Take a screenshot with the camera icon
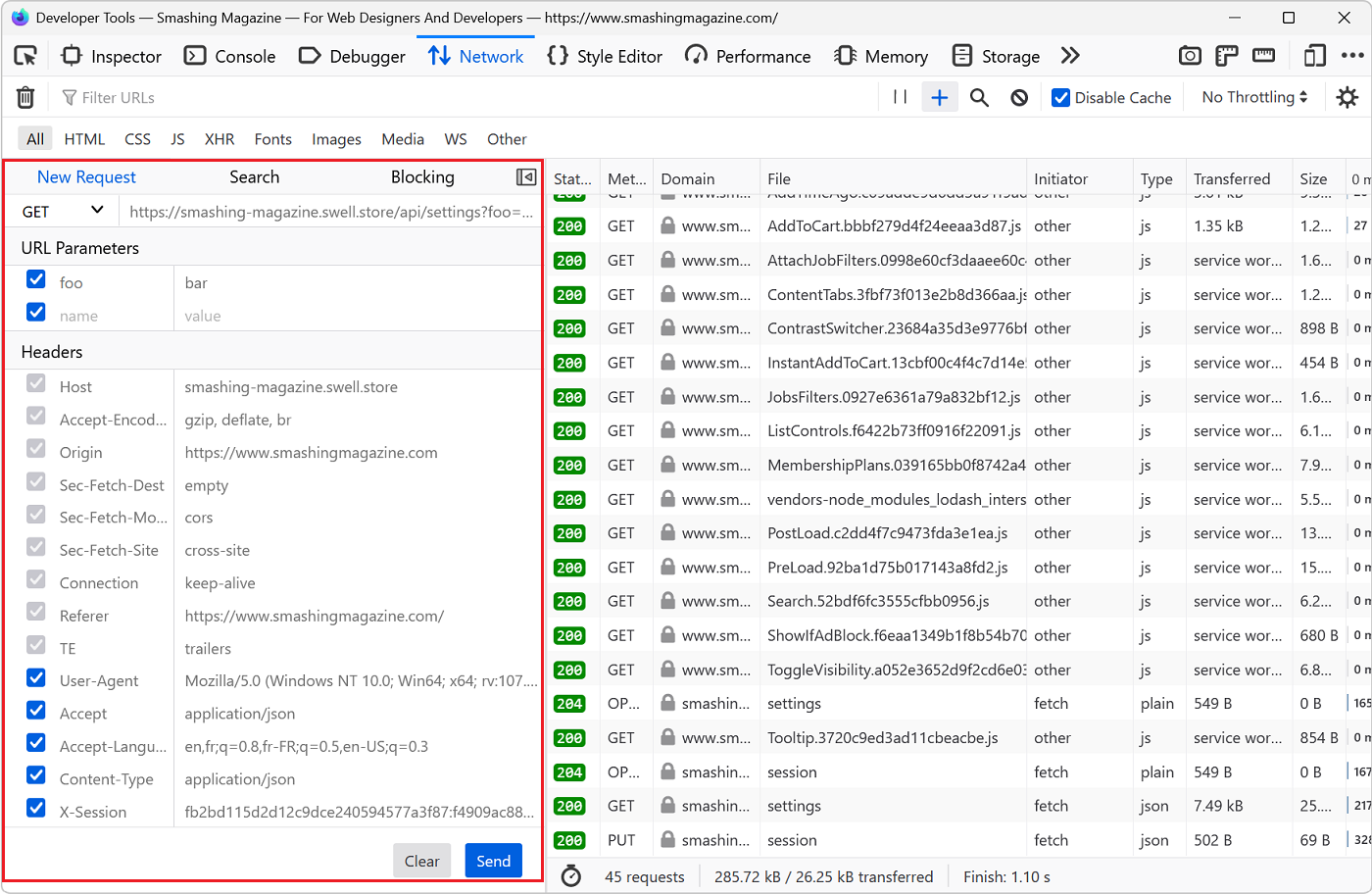 click(x=1190, y=56)
